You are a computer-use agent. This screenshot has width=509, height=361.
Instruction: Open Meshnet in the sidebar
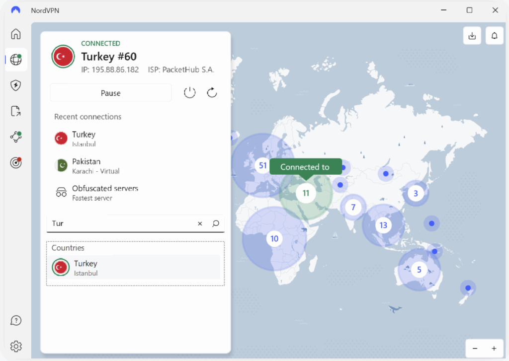15,137
